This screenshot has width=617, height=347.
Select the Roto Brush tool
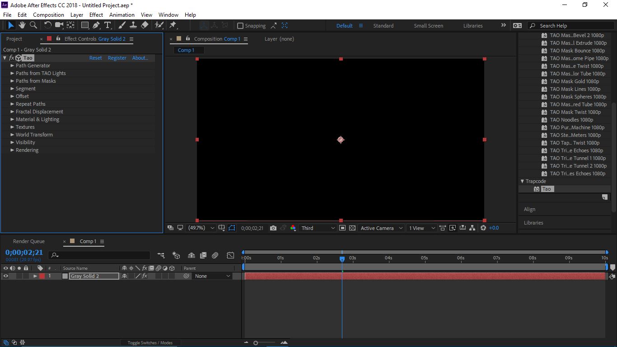pos(159,25)
